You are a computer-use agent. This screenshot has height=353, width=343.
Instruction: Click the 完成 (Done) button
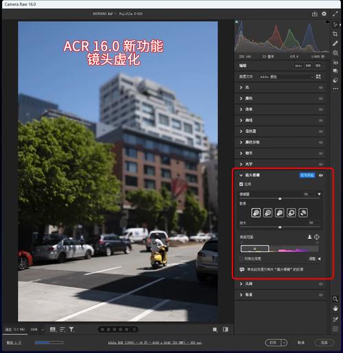[x=324, y=343]
